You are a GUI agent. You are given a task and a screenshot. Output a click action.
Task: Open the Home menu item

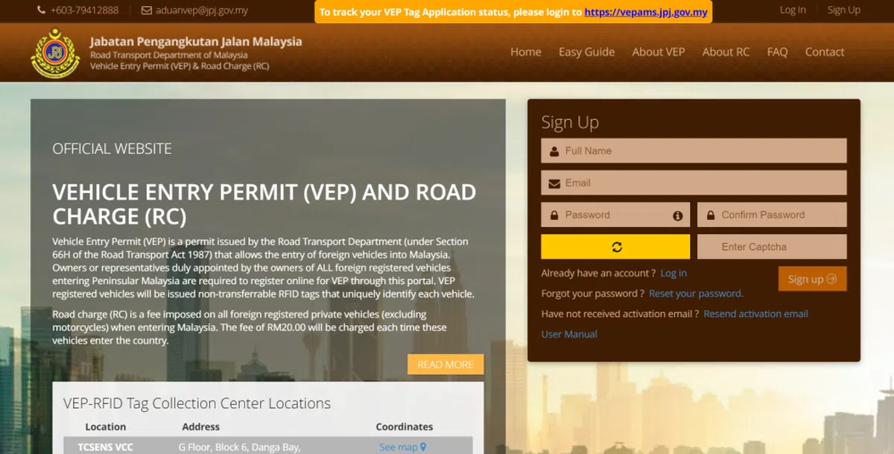525,52
